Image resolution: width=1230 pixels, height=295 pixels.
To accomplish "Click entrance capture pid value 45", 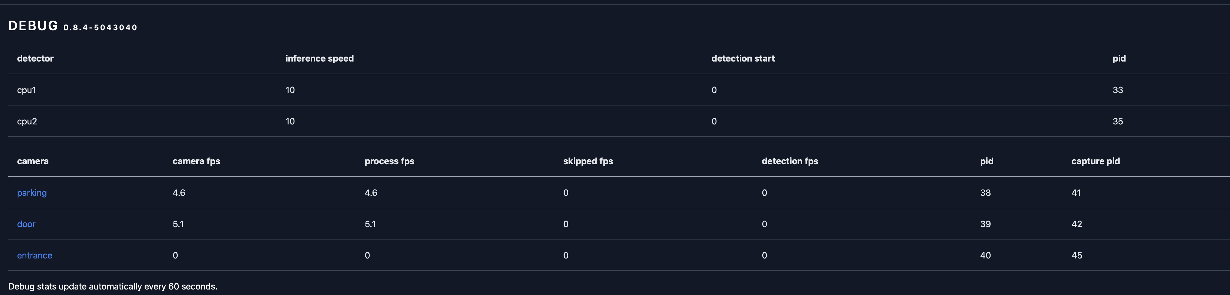I will click(1076, 255).
